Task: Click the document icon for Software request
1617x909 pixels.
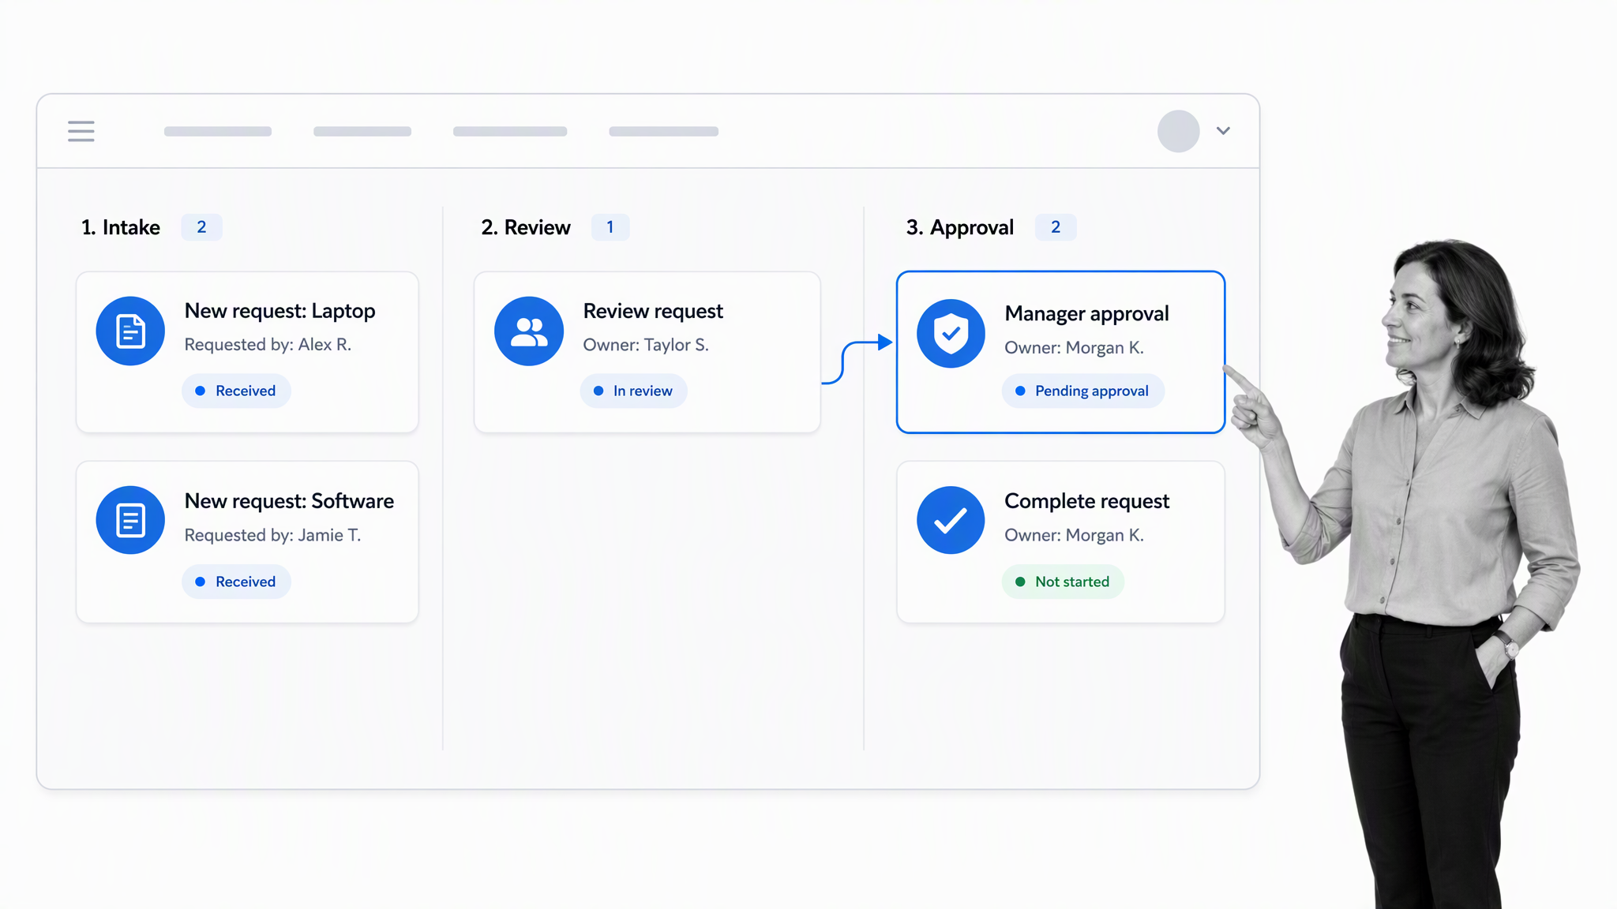Action: click(130, 520)
